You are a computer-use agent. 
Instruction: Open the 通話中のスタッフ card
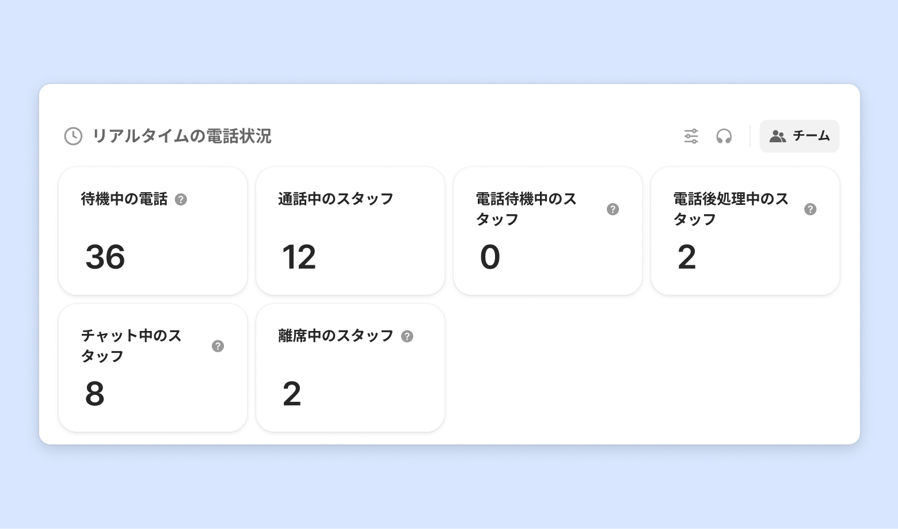click(x=350, y=231)
